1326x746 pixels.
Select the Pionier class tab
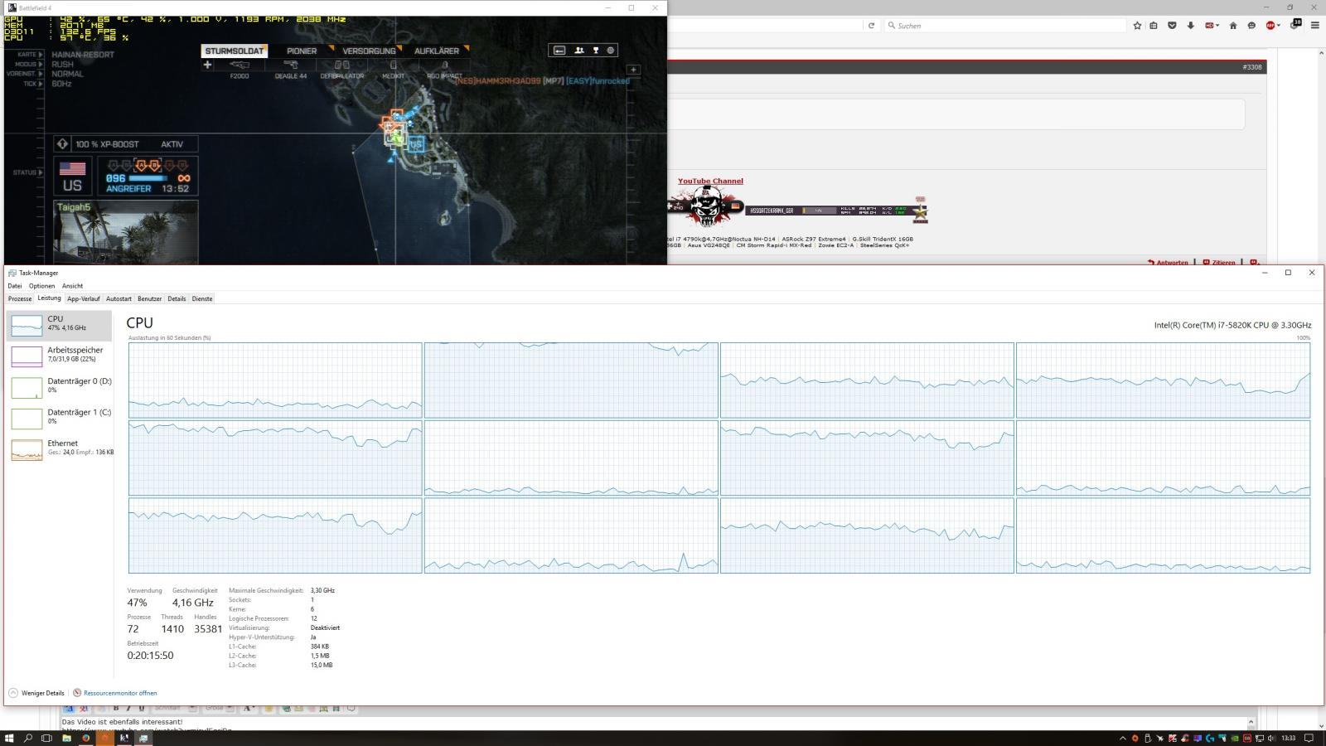(302, 51)
